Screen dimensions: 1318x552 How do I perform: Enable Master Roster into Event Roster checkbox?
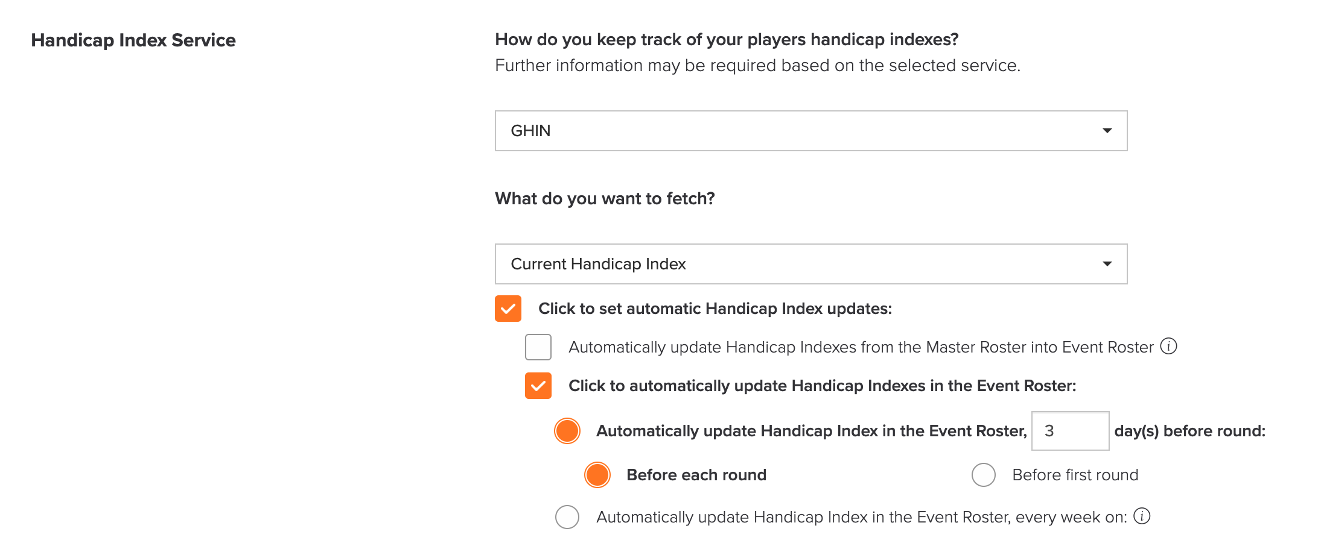point(538,347)
